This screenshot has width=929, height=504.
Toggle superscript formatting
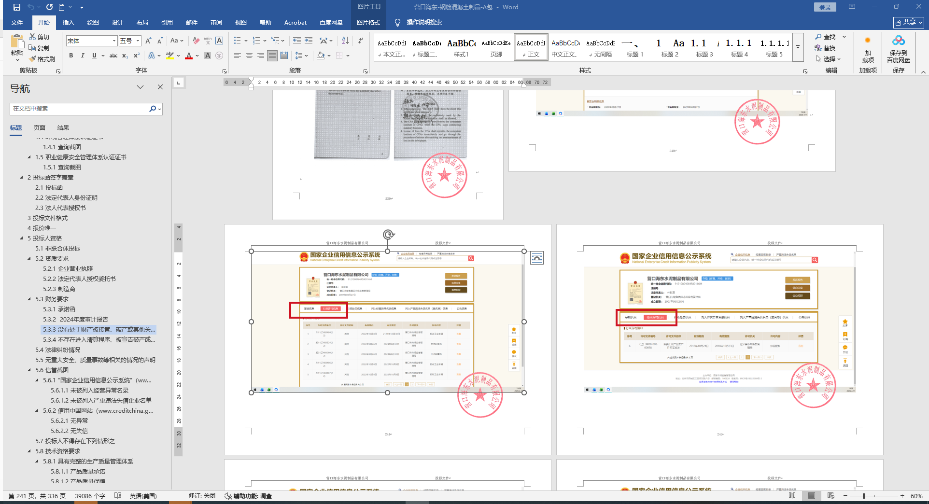137,56
